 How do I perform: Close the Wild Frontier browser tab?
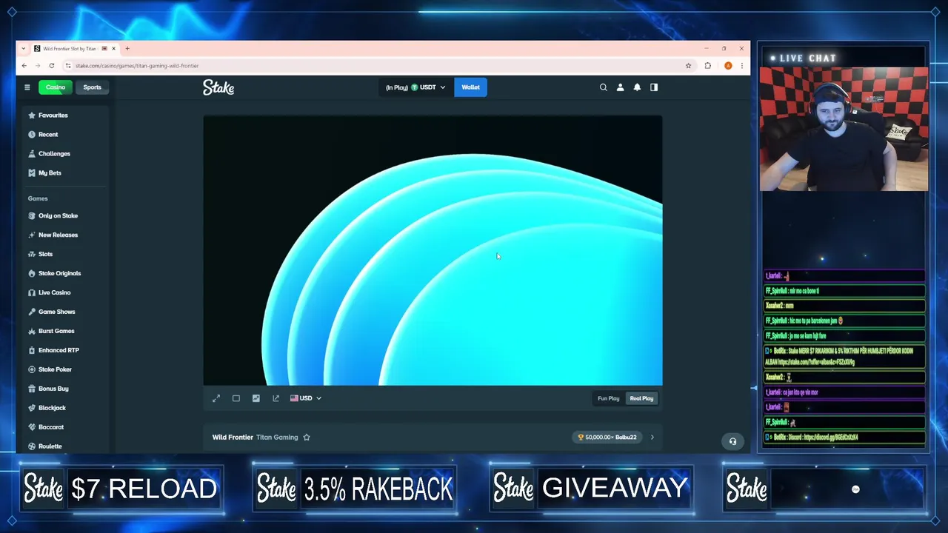(x=113, y=49)
